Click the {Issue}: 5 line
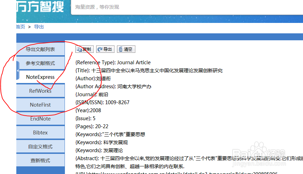This screenshot has width=303, height=174. tap(85, 118)
